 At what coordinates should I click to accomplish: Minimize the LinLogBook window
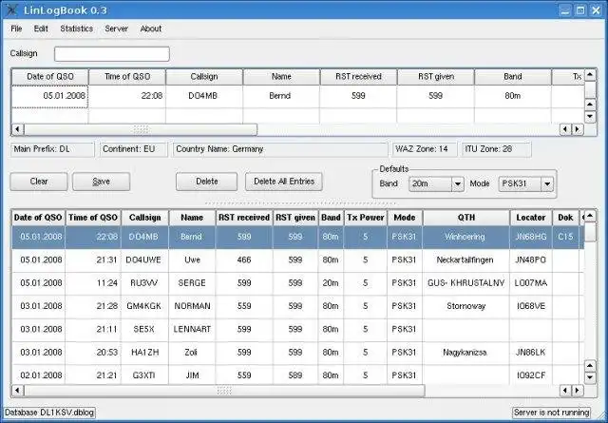pyautogui.click(x=565, y=10)
